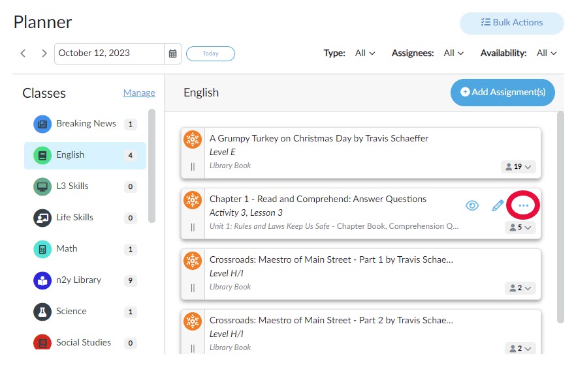The height and width of the screenshot is (367, 574).
Task: Go to the previous day arrow
Action: (x=23, y=53)
